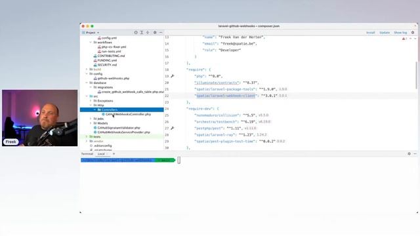Select SECURITY.md in the tree
The image size is (420, 236).
tap(107, 65)
